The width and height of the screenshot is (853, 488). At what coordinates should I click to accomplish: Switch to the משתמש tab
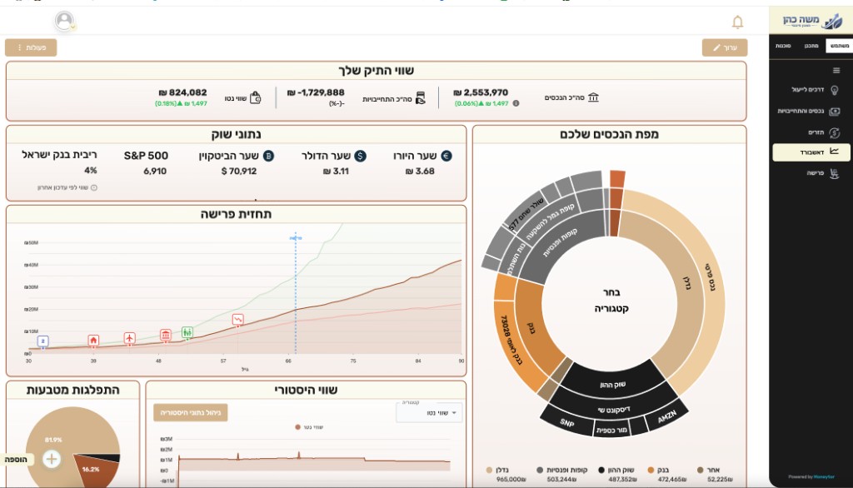coord(838,46)
